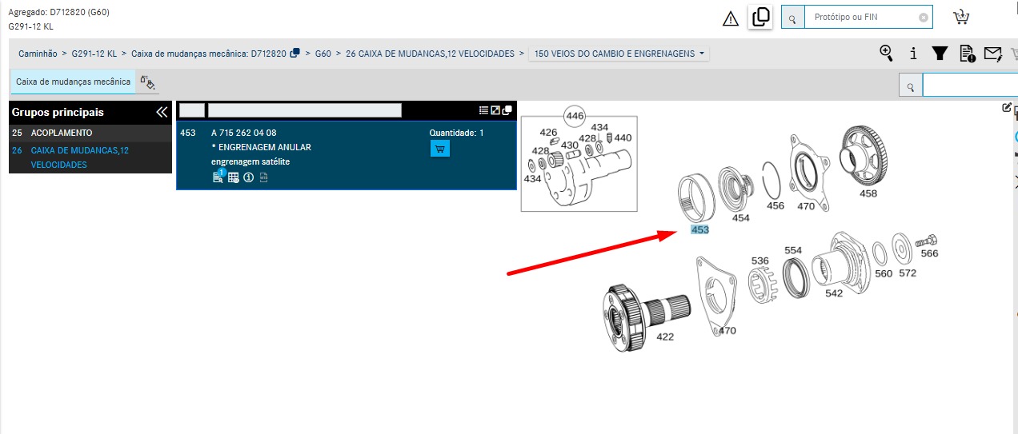The image size is (1018, 434).
Task: Go to G291-12 KL breadcrumb
Action: click(94, 54)
